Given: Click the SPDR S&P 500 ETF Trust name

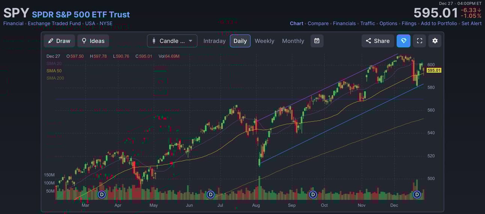Looking at the screenshot, I should 81,14.
